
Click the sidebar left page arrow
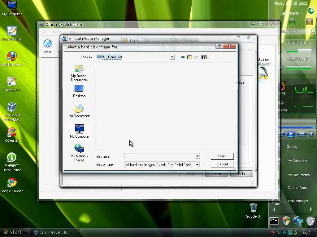click(274, 210)
